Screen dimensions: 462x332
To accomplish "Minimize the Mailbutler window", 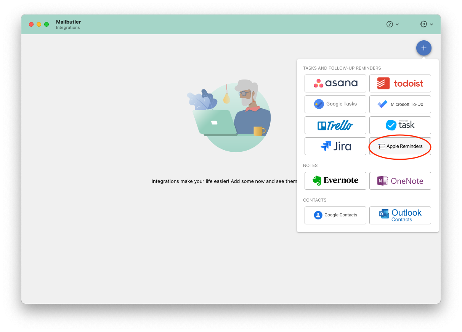I will click(39, 24).
